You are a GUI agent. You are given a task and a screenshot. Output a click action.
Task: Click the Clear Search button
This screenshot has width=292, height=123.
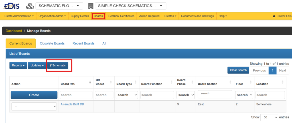click(238, 70)
